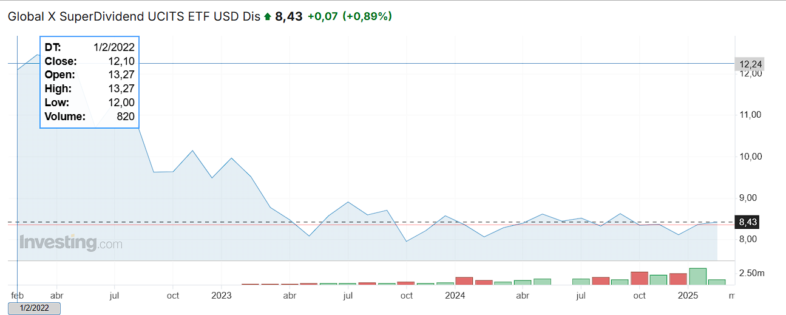Click the Open 13,27 tooltip row
The height and width of the screenshot is (315, 786).
pyautogui.click(x=90, y=75)
